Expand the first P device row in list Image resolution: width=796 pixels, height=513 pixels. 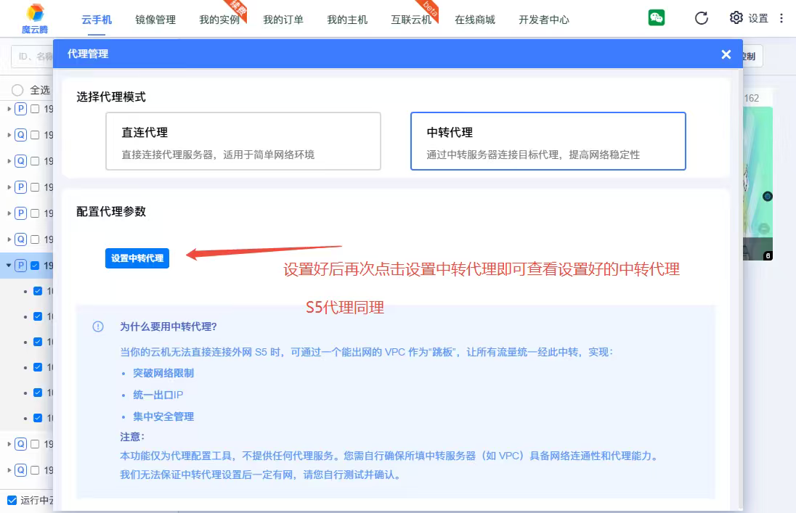(x=9, y=109)
